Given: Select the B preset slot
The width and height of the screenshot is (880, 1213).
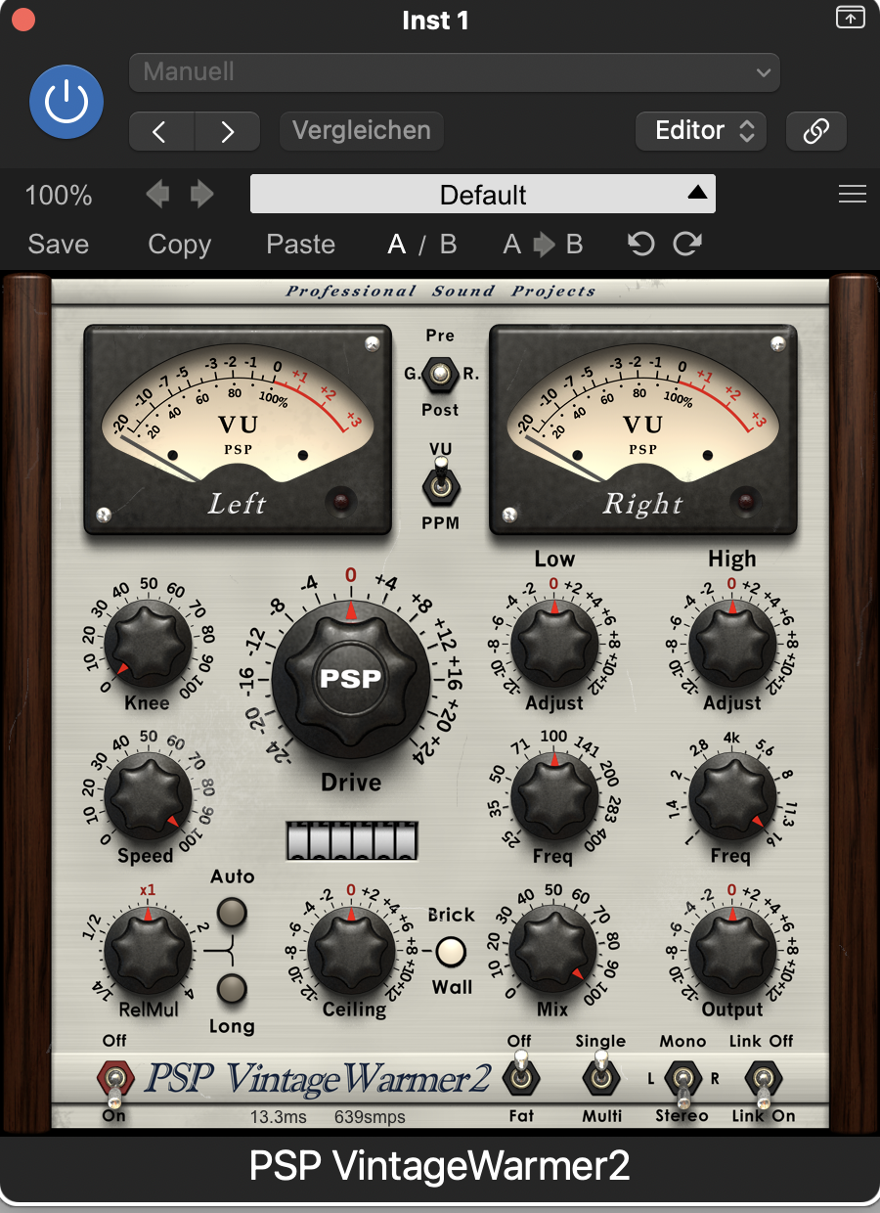Looking at the screenshot, I should point(449,245).
